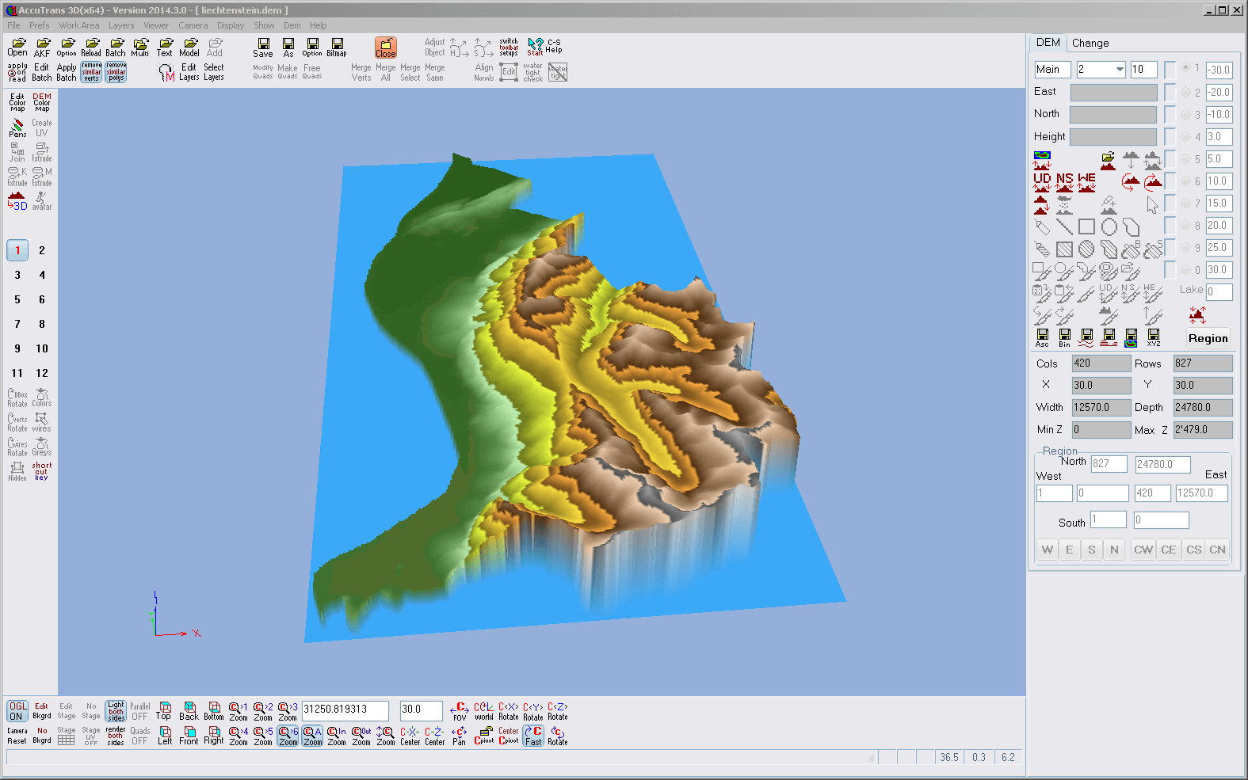Select radio button for level 8
1248x780 pixels.
[1185, 225]
